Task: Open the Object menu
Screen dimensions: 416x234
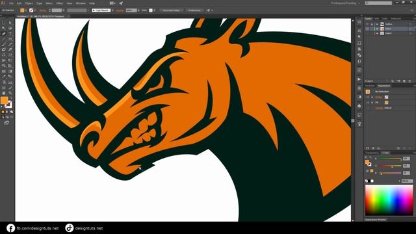Action: tap(29, 3)
